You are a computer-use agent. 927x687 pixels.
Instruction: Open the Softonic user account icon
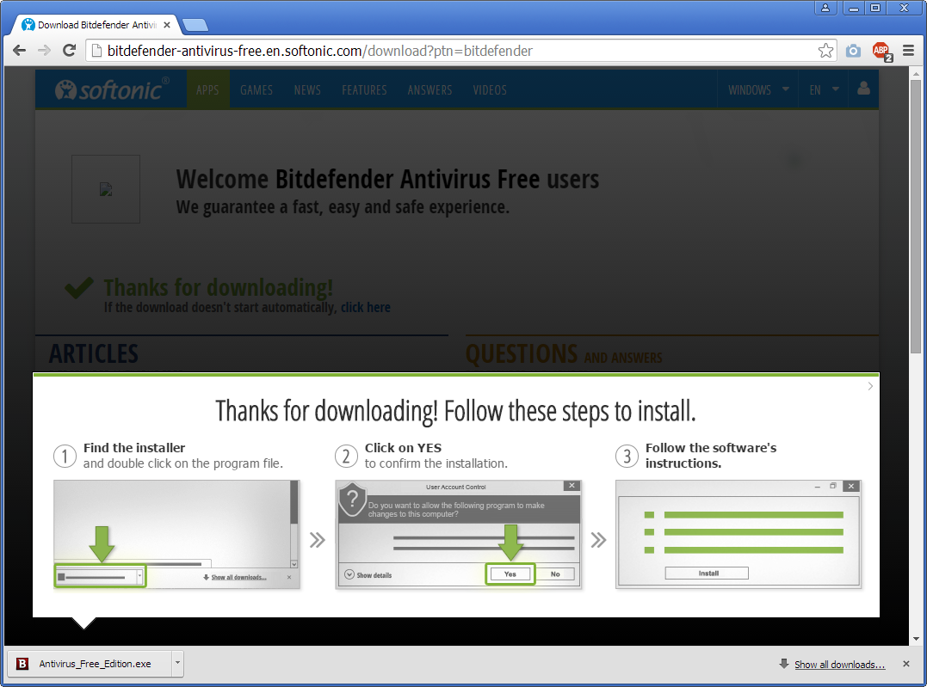coord(863,89)
